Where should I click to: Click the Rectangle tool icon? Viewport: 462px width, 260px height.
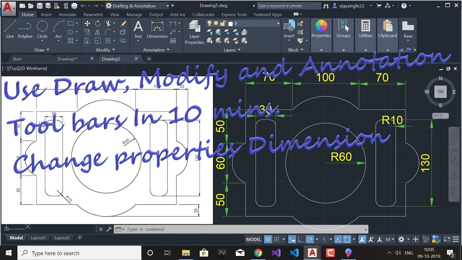pyautogui.click(x=70, y=23)
